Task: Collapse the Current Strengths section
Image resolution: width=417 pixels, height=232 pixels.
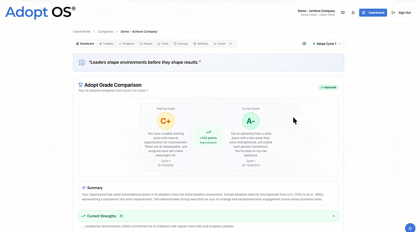Action: click(334, 216)
